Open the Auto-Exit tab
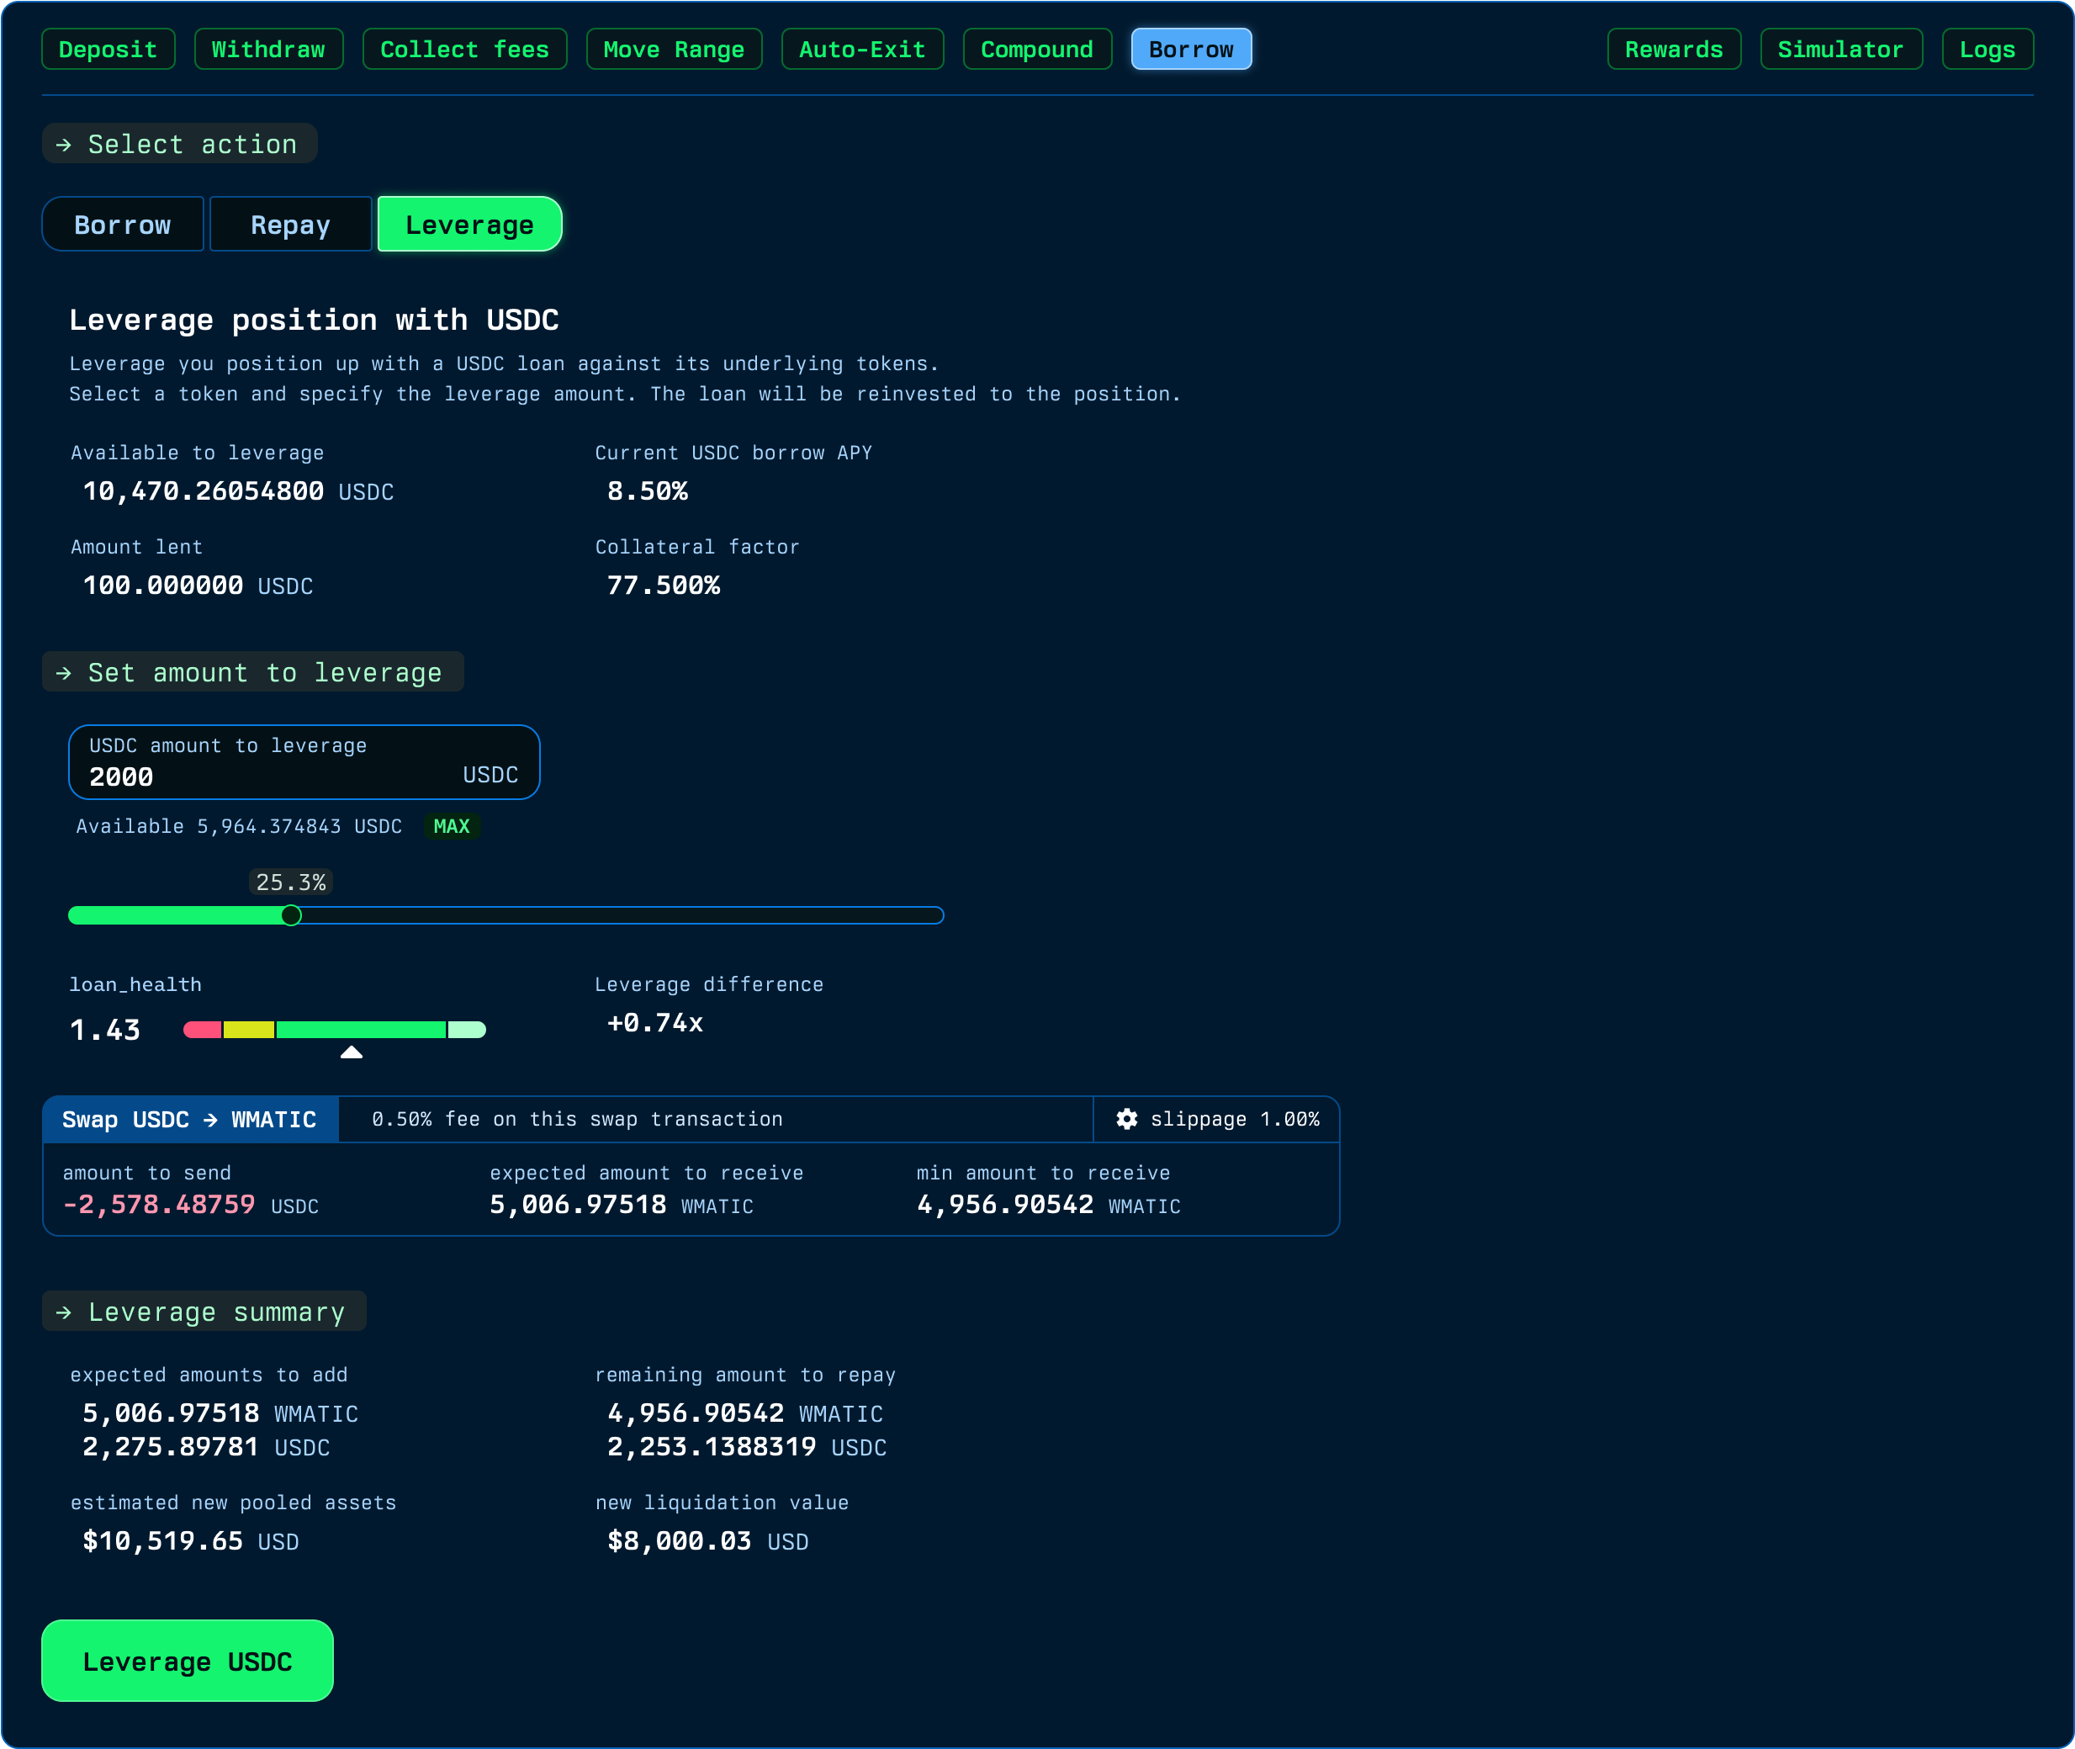The image size is (2075, 1749). (x=862, y=50)
